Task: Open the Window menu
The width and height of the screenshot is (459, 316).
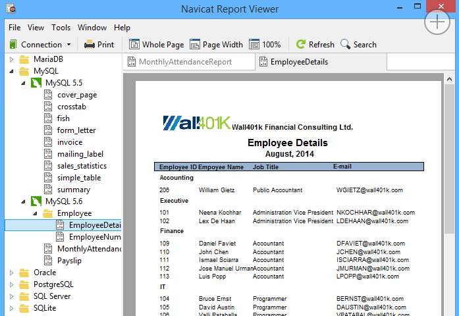Action: click(x=92, y=28)
